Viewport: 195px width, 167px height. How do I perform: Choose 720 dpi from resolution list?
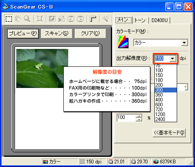166,110
